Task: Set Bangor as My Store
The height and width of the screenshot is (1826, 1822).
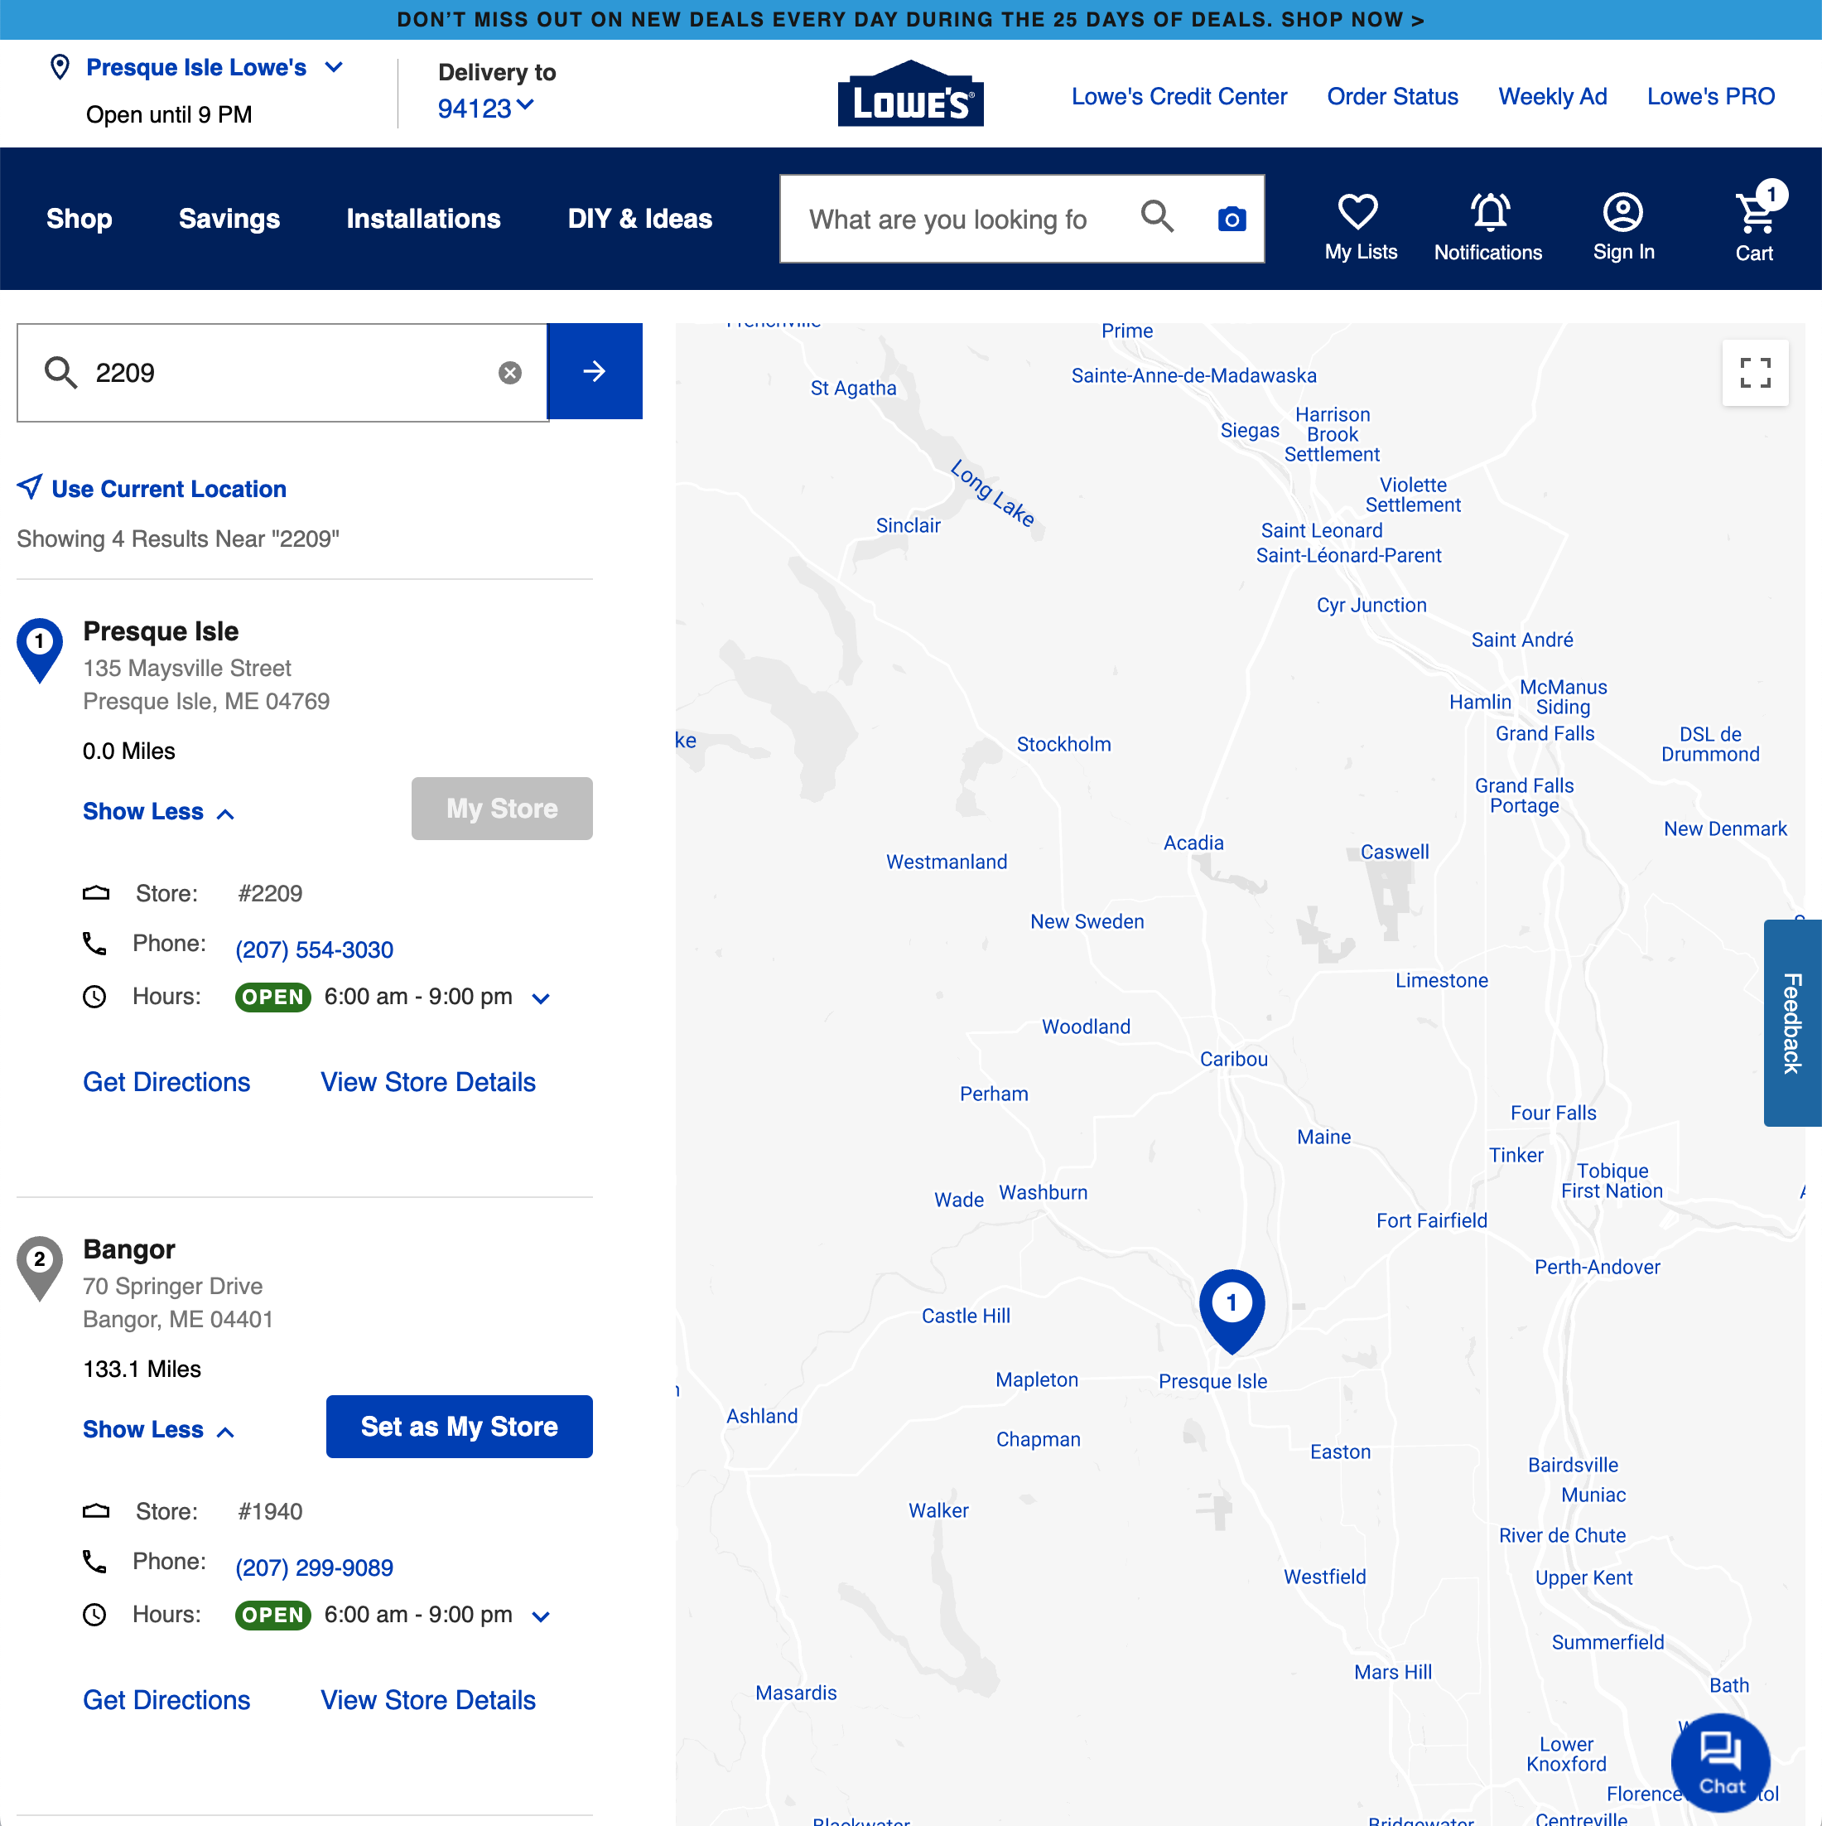Action: pos(458,1426)
